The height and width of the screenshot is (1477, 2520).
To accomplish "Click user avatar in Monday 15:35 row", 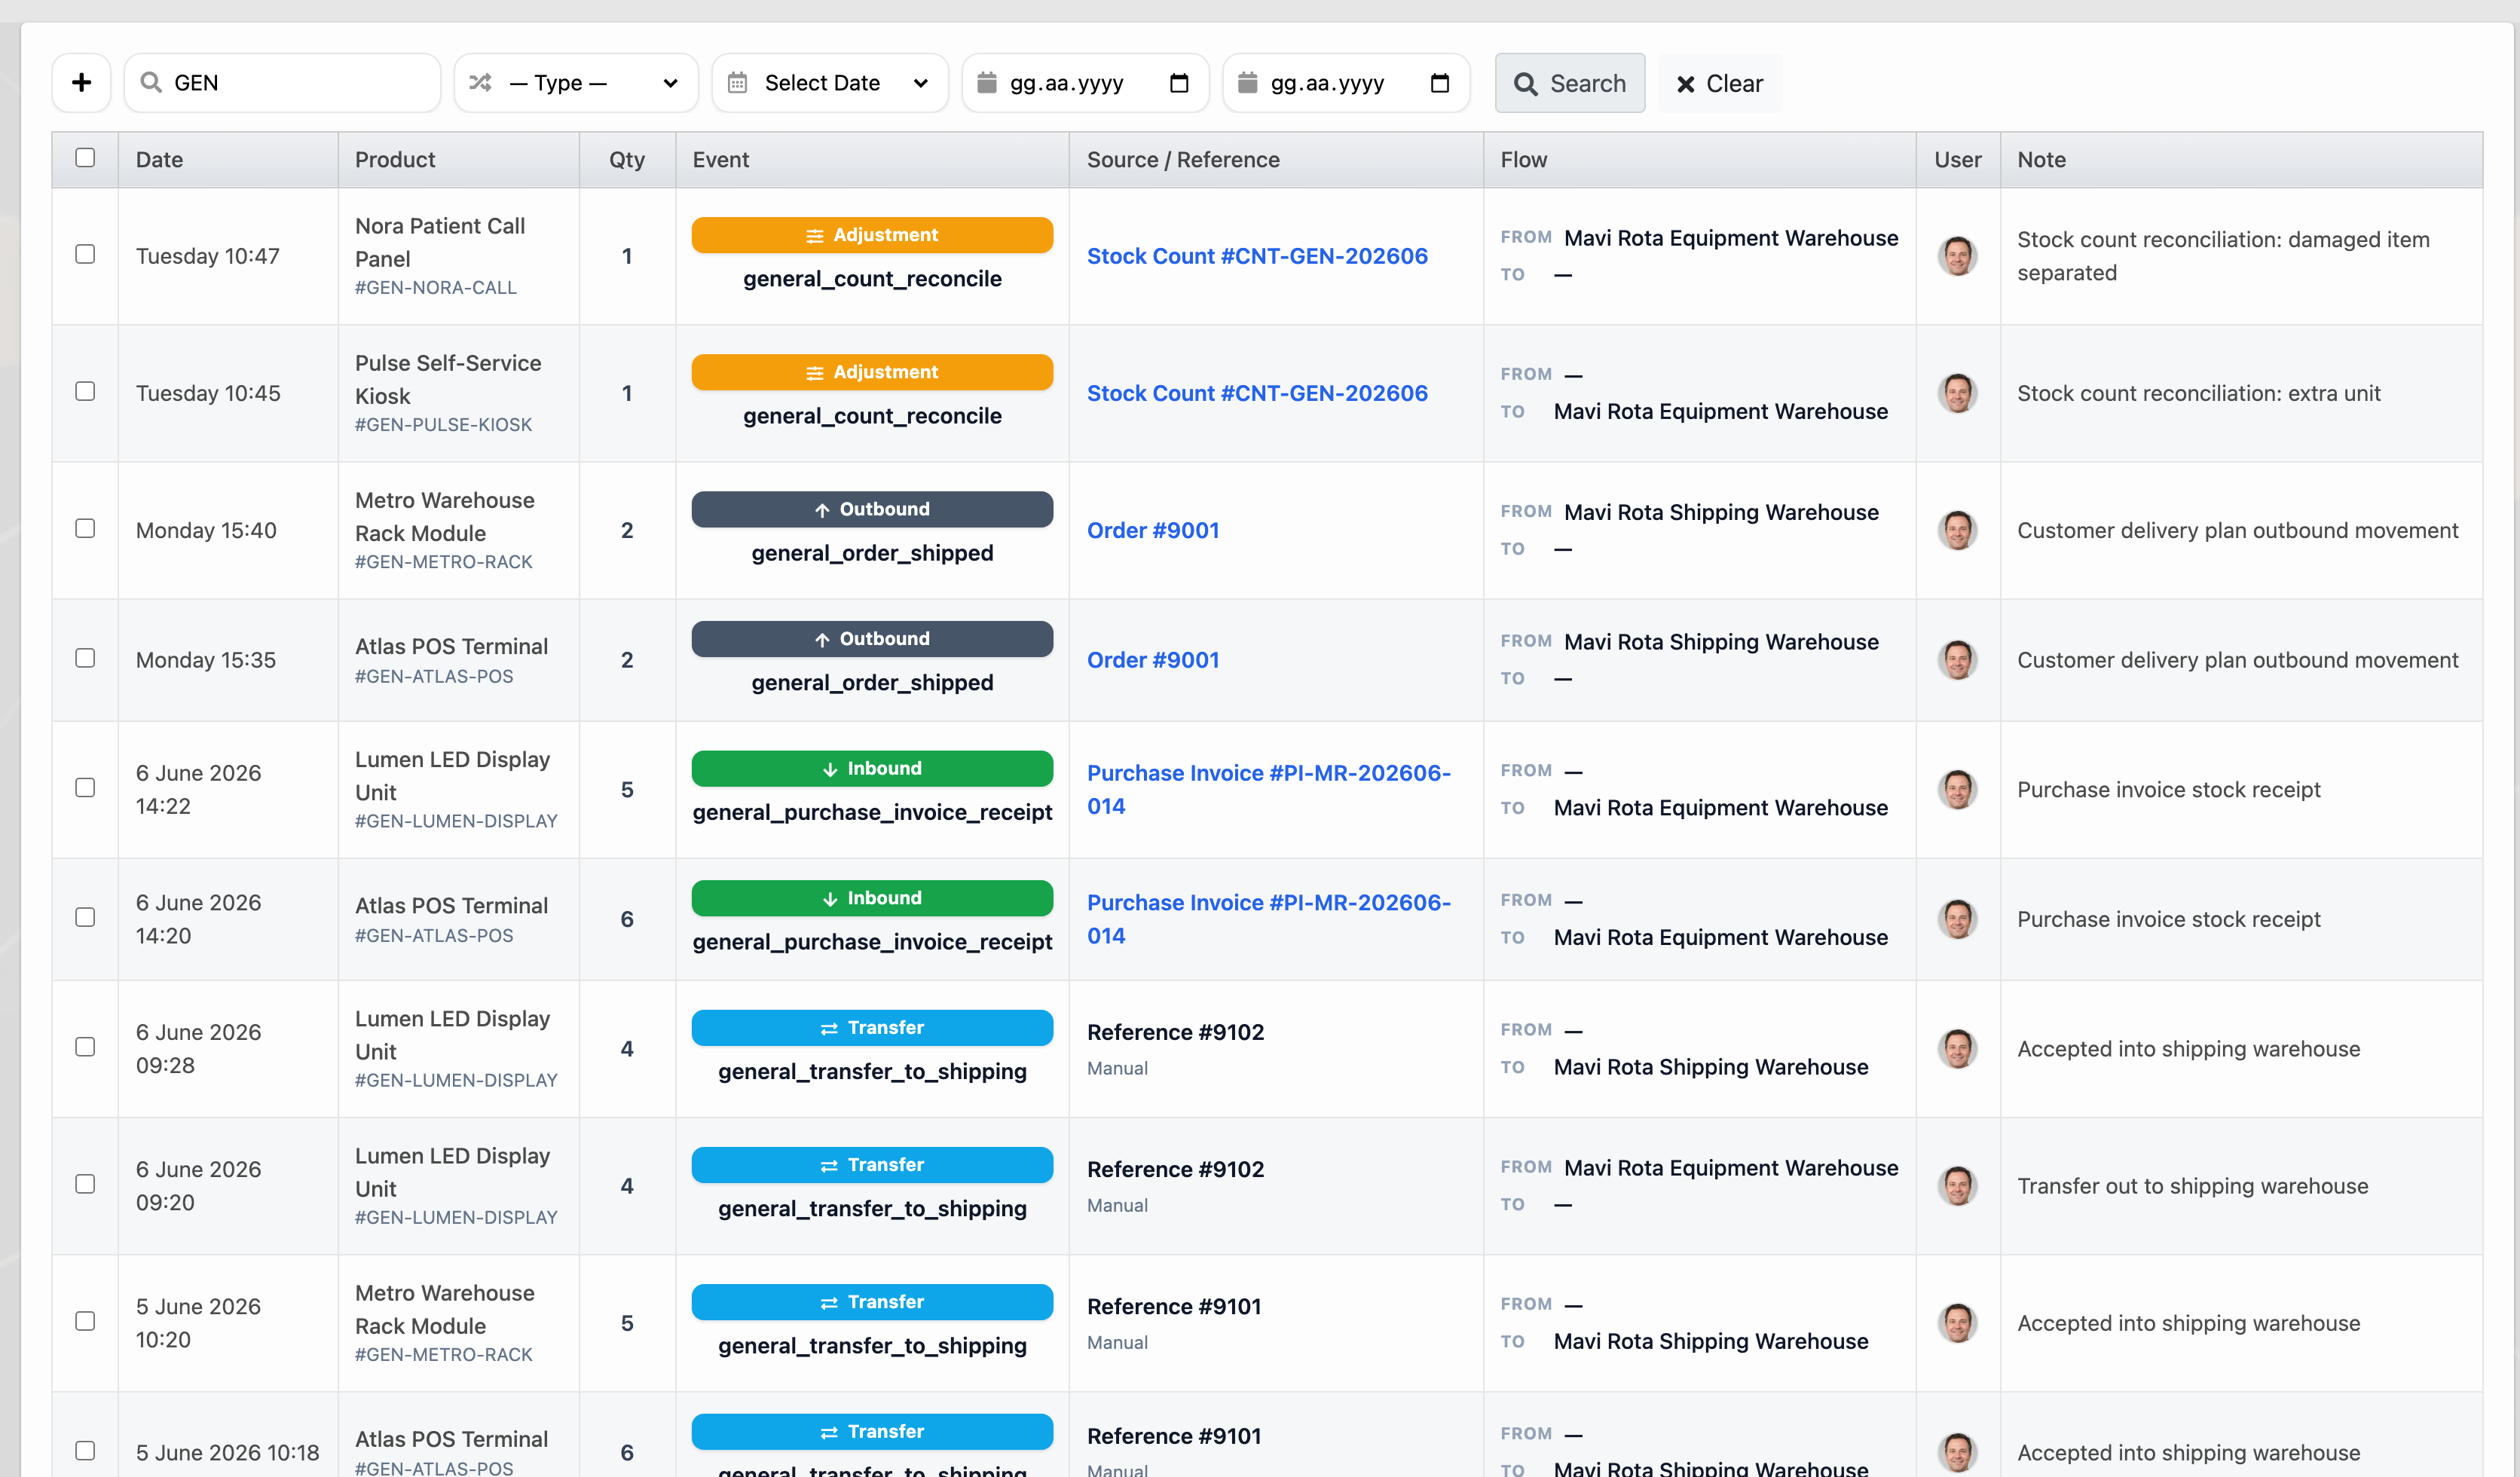I will click(1957, 660).
